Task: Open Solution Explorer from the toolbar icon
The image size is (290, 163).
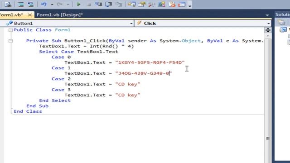Action: click(131, 5)
